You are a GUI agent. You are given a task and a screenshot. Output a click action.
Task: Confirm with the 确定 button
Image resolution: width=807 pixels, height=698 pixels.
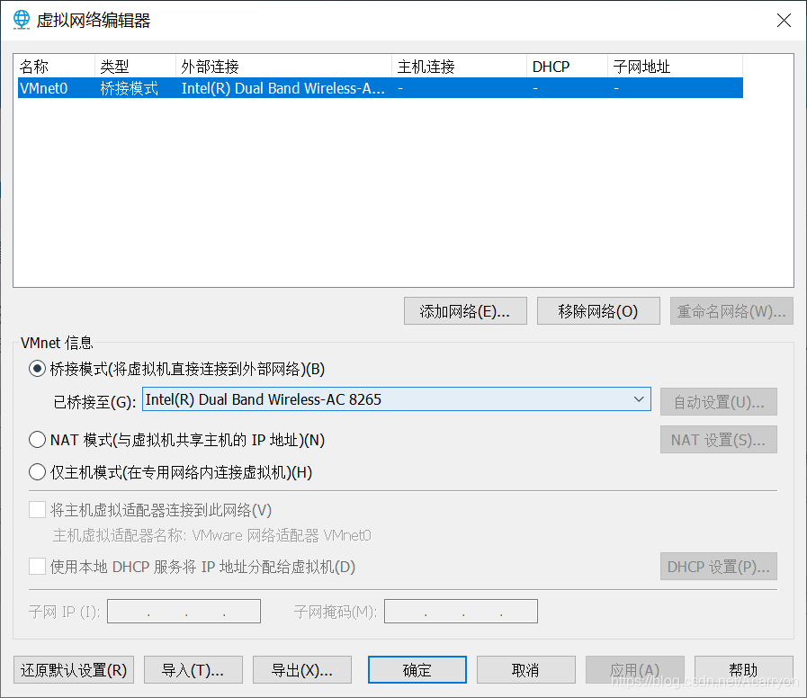coord(417,670)
